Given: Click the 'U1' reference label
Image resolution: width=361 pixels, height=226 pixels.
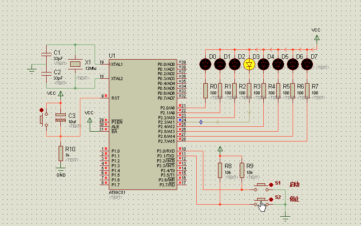Looking at the screenshot, I should [112, 56].
